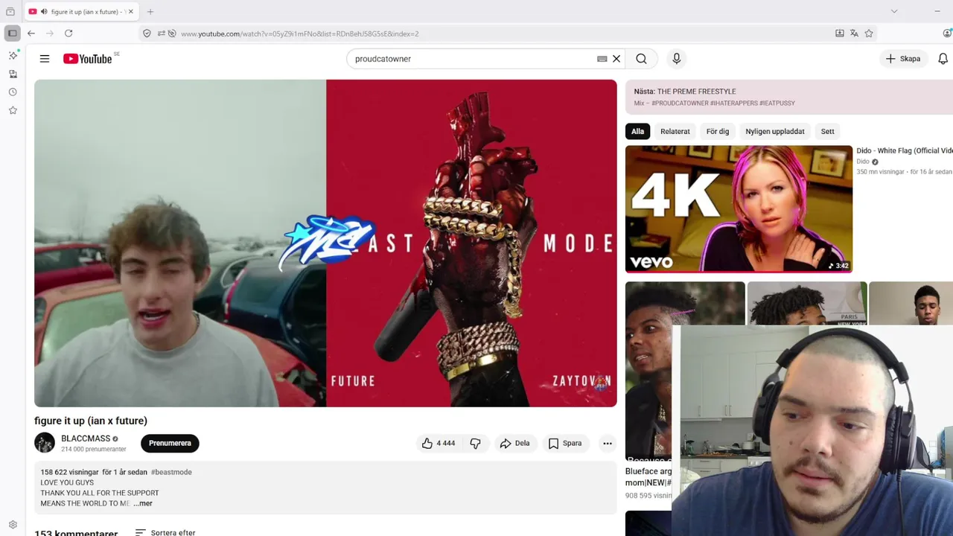Close the figure it up tab
The width and height of the screenshot is (953, 536).
point(130,12)
